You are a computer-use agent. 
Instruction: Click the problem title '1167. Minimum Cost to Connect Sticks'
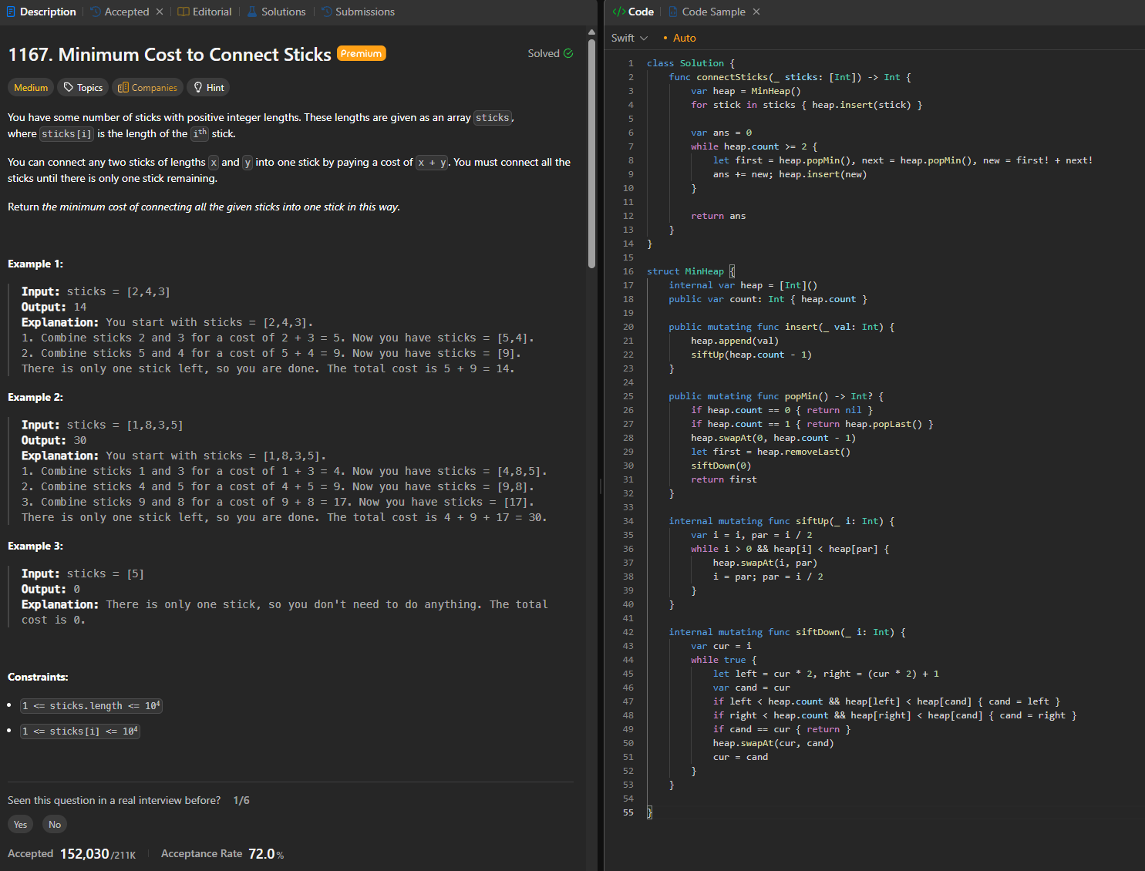click(x=170, y=54)
